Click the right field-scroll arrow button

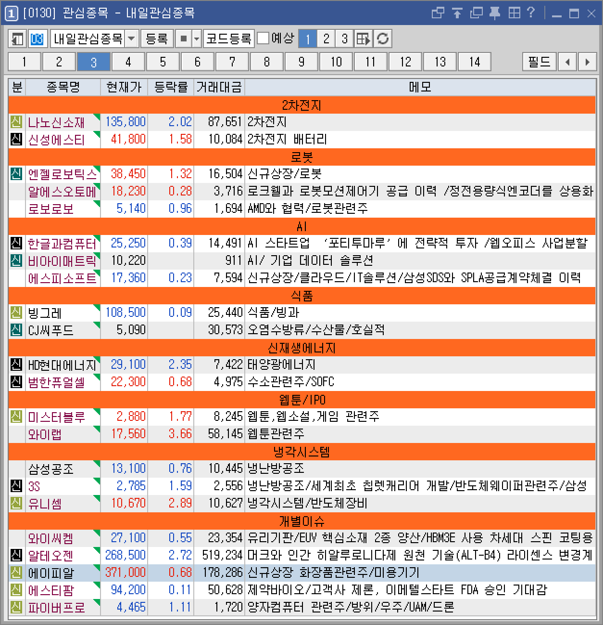point(587,62)
